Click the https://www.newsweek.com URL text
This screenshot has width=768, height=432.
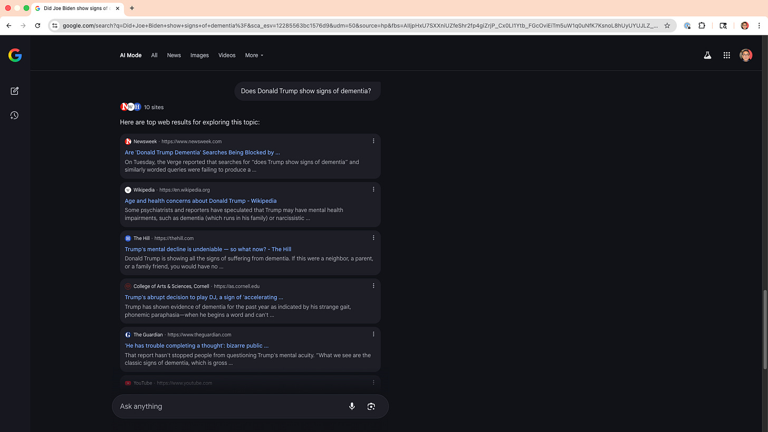pyautogui.click(x=191, y=141)
